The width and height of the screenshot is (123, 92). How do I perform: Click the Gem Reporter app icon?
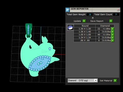coord(67,10)
